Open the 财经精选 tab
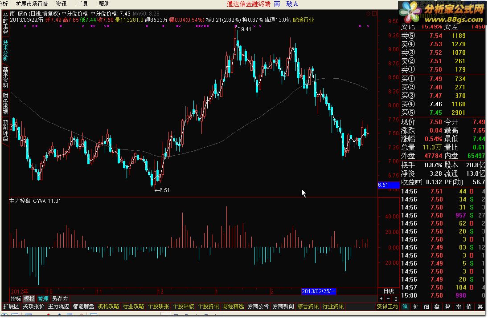 [x=233, y=306]
